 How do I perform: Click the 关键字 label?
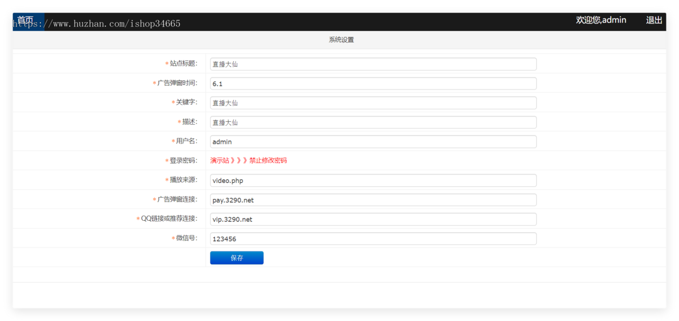184,102
